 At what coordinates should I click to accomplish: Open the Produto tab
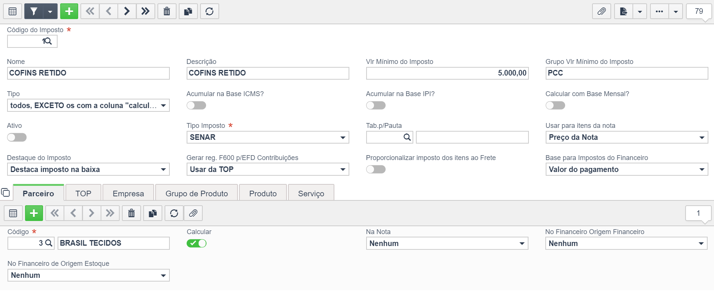pos(263,193)
